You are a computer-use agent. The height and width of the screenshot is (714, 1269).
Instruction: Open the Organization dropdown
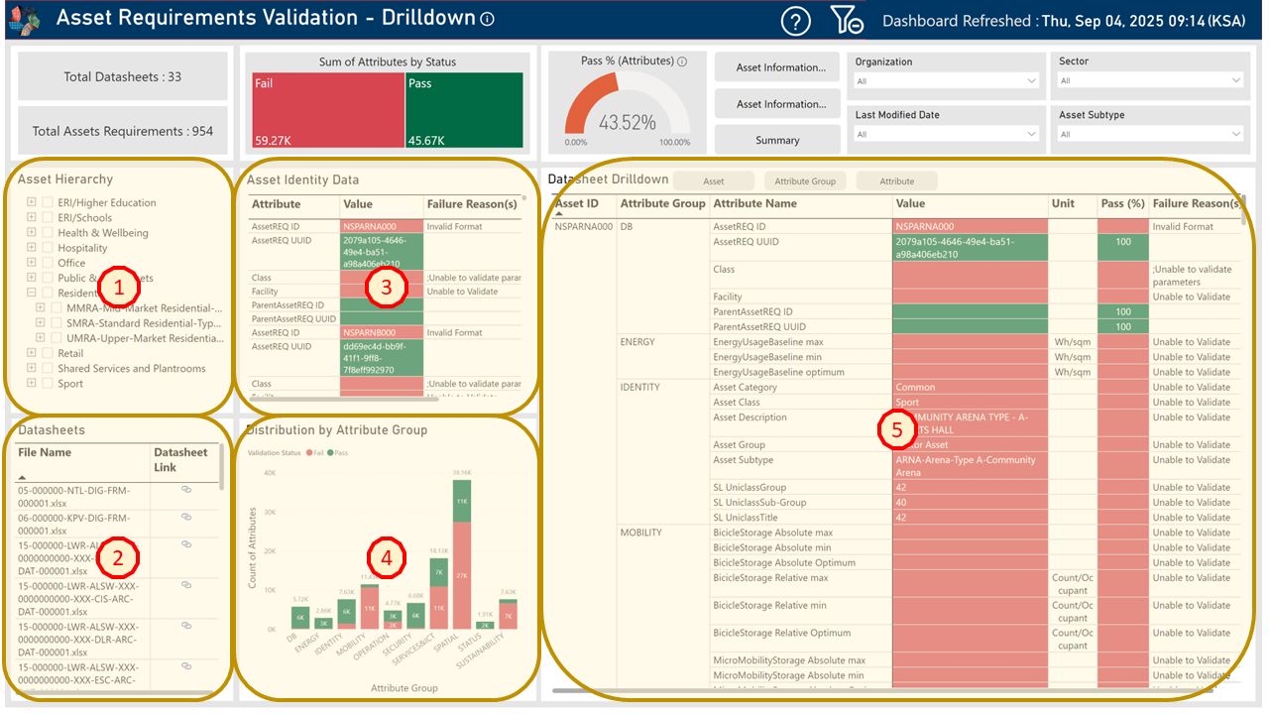[946, 81]
